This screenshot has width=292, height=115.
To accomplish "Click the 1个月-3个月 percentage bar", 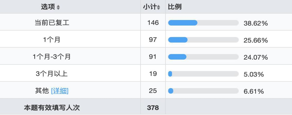I will pyautogui.click(x=203, y=57).
